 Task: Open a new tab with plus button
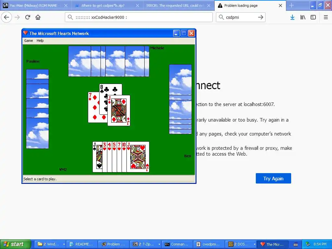[291, 6]
